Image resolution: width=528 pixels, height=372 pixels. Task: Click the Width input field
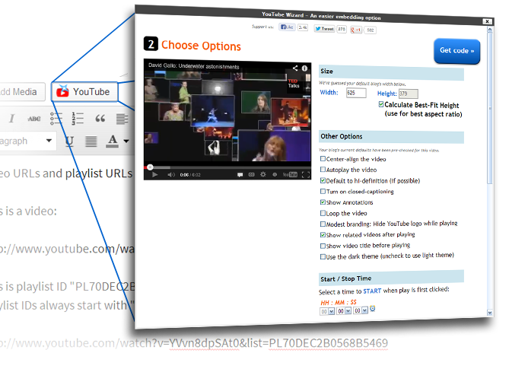tap(355, 93)
